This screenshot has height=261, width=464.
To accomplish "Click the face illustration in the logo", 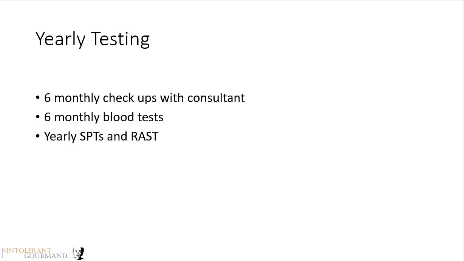I will click(78, 253).
